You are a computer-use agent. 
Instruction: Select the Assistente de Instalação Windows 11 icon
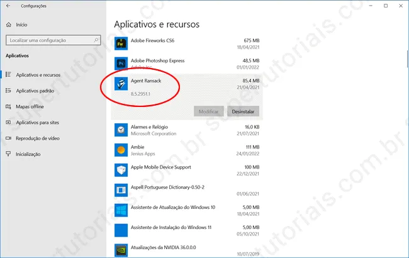click(x=121, y=230)
